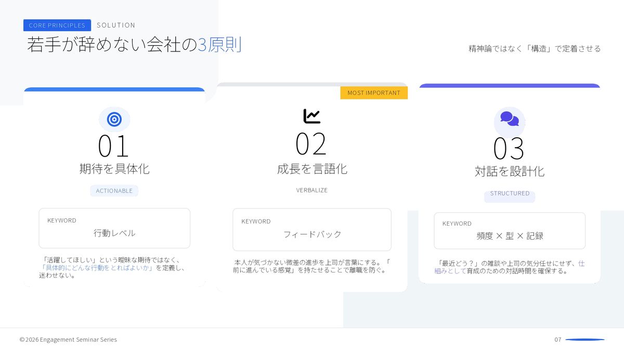This screenshot has width=624, height=351.
Task: Select the CORE PRINCIPLES blue tag
Action: point(57,25)
